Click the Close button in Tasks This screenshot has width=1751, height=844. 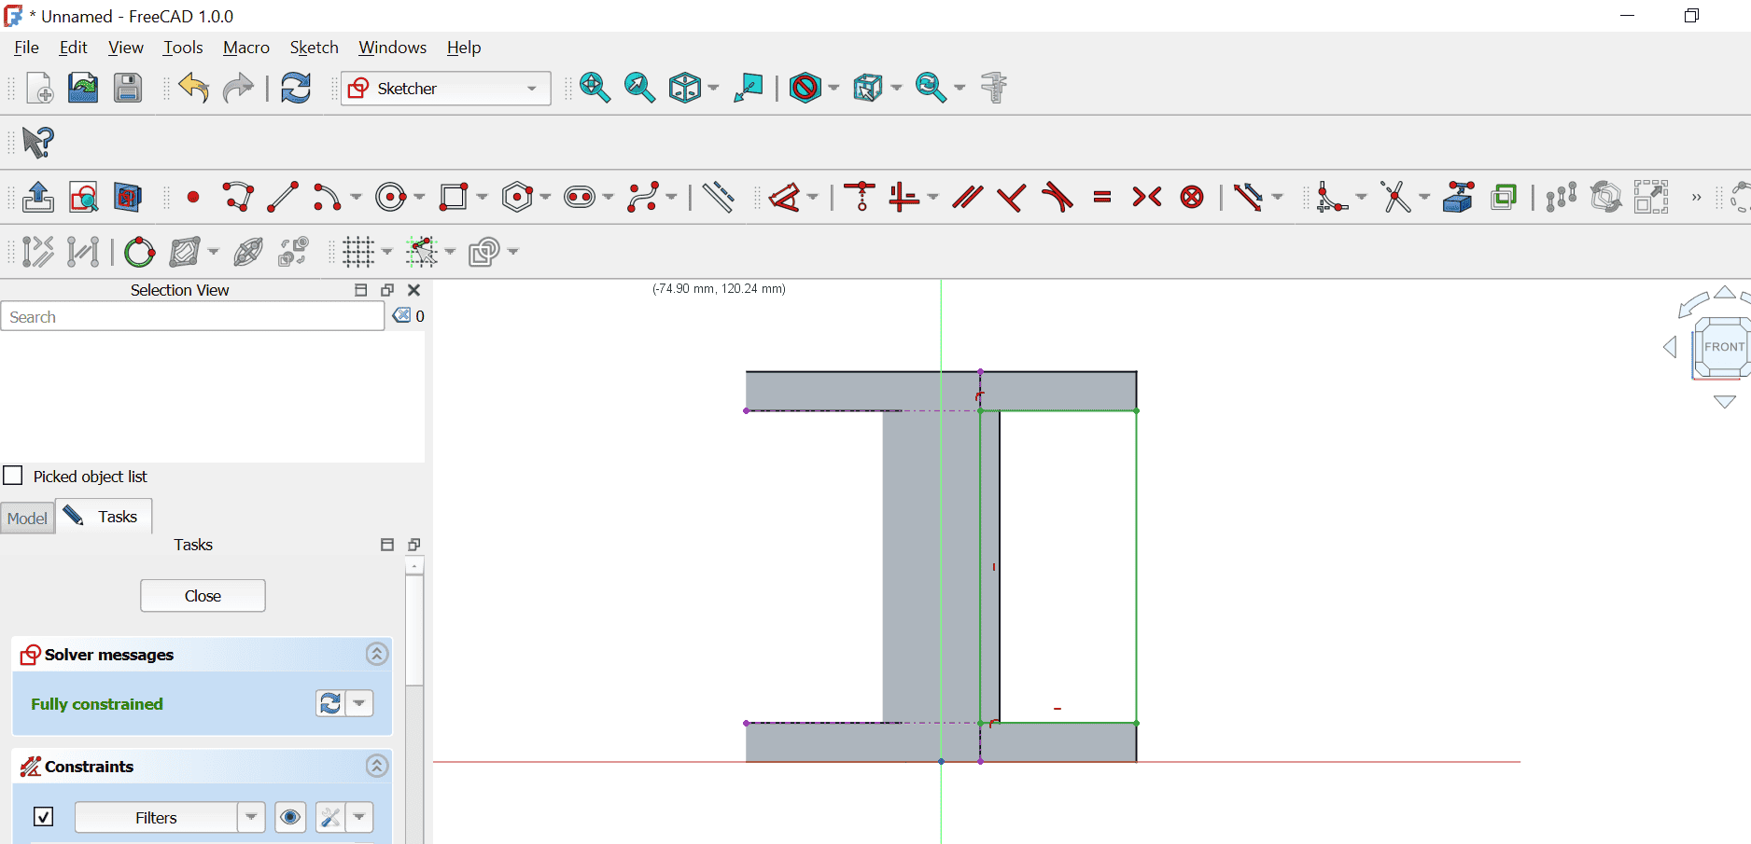(x=203, y=596)
